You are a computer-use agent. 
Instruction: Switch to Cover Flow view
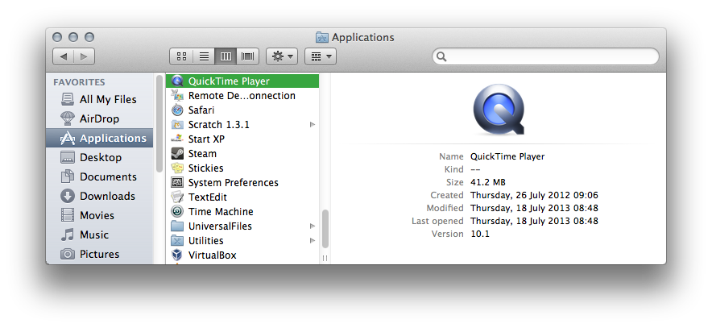248,56
